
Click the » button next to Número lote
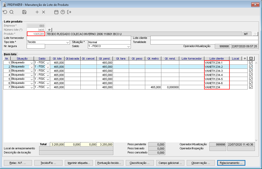[x=49, y=30]
